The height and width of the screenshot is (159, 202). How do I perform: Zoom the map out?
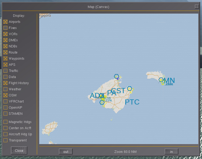pyautogui.click(x=66, y=152)
